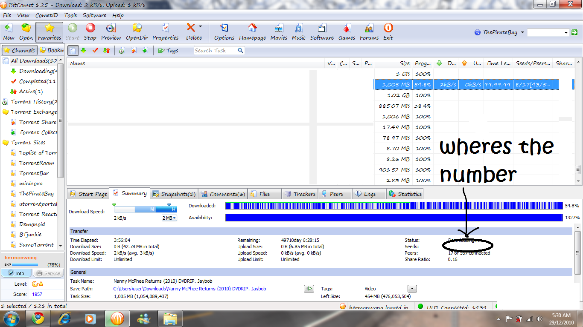Image resolution: width=583 pixels, height=327 pixels.
Task: Expand the Delete dropdown arrow
Action: click(x=200, y=26)
